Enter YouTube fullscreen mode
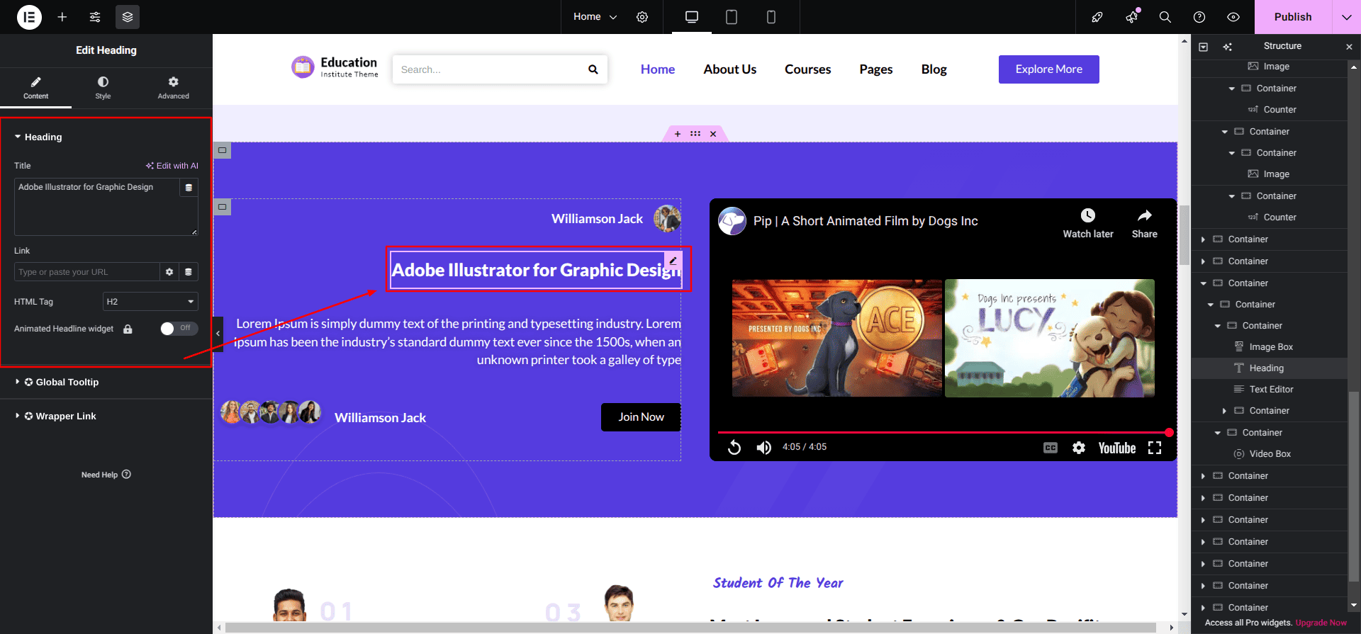1361x634 pixels. pyautogui.click(x=1155, y=448)
